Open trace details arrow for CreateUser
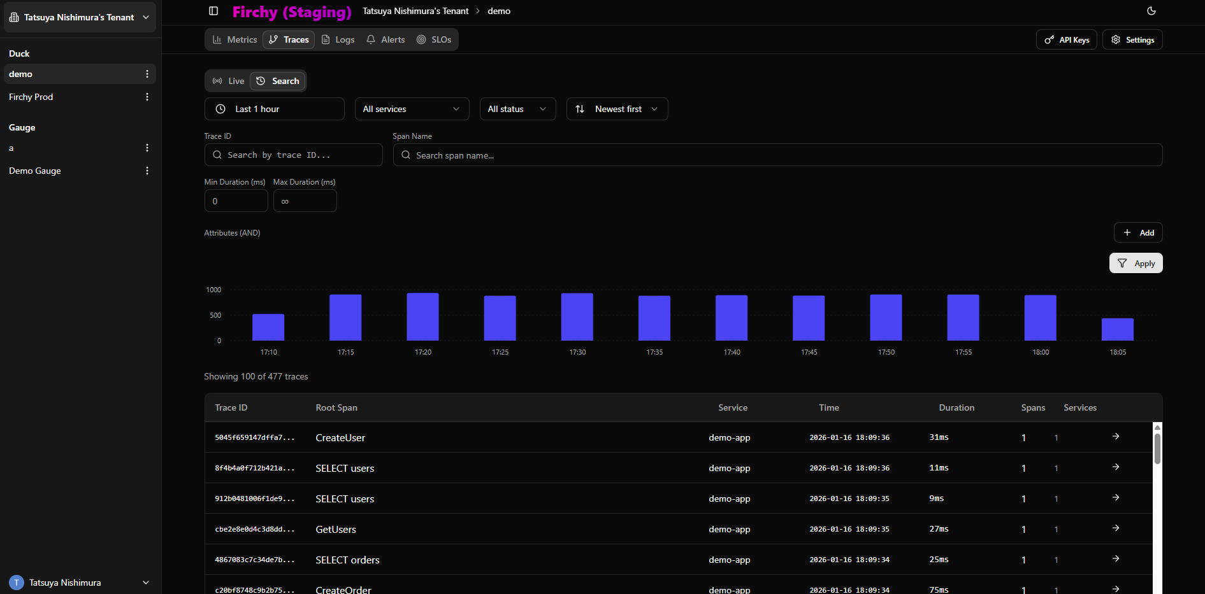The height and width of the screenshot is (594, 1205). point(1116,437)
